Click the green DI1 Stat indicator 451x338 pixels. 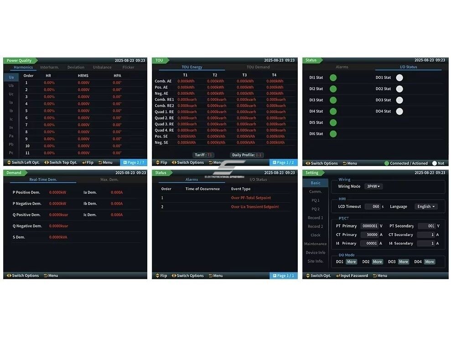point(333,78)
